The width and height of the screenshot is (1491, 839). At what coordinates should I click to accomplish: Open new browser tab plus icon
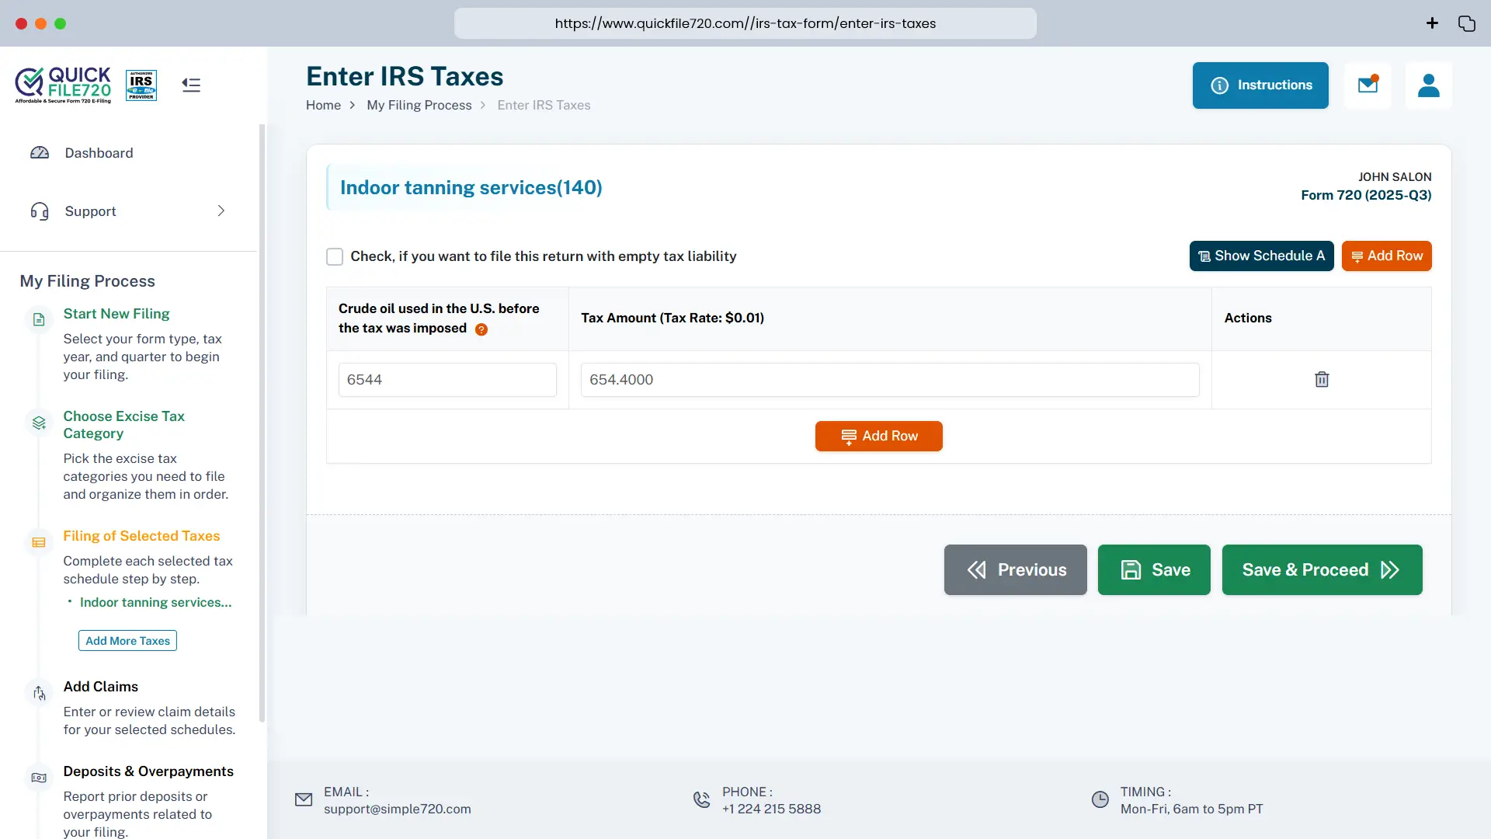1432,23
